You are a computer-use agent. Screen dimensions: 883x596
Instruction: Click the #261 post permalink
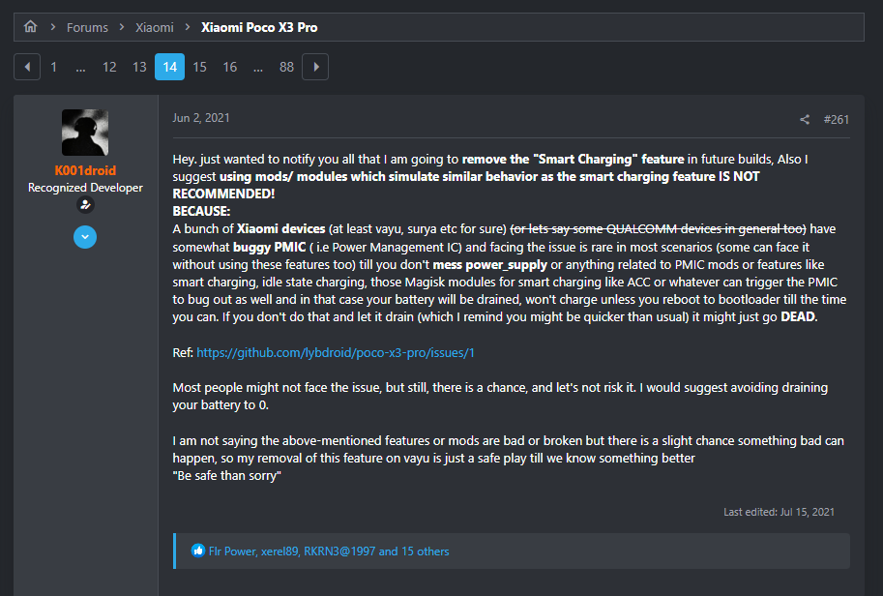(x=837, y=120)
